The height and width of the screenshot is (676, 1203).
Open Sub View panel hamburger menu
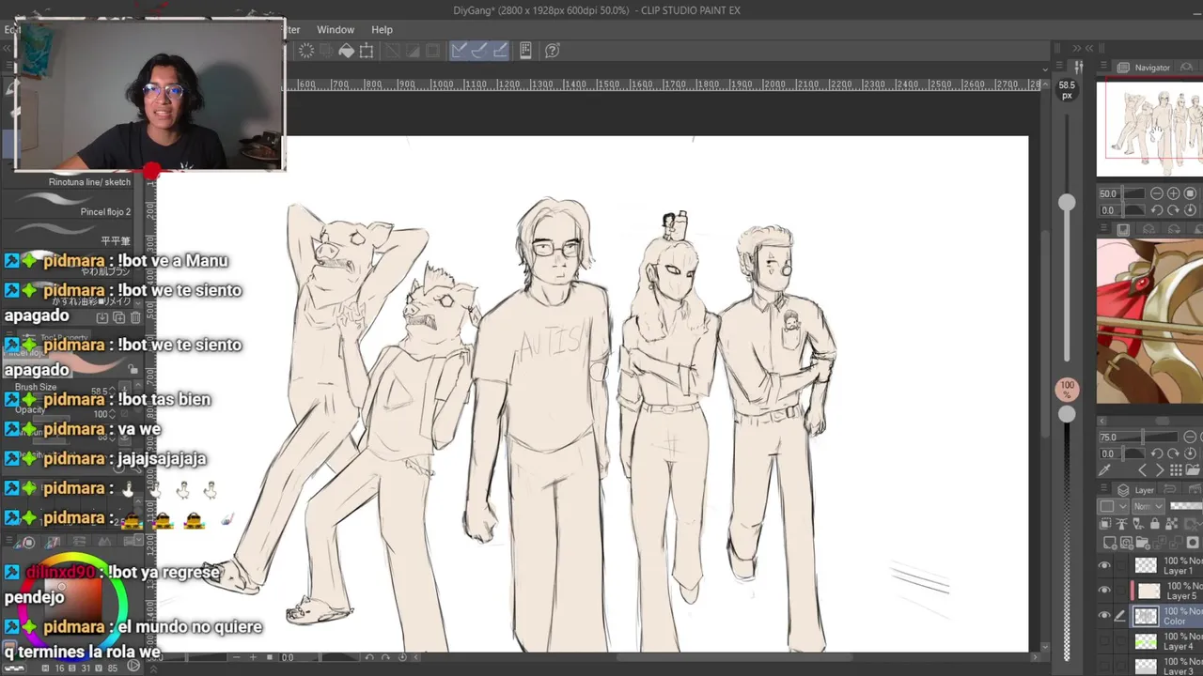point(1104,228)
